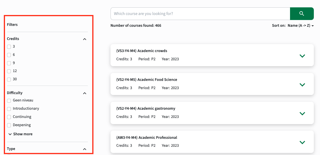
Task: Expand the Academic Food Science course chevron
Action: click(302, 84)
